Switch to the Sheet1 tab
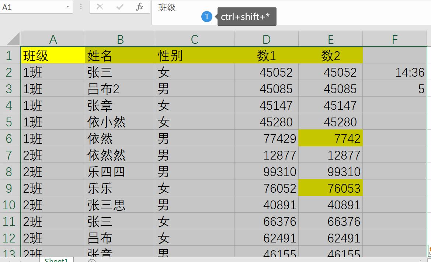The width and height of the screenshot is (431, 262). (56, 259)
